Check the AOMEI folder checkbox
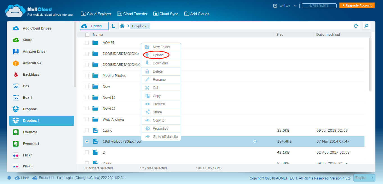This screenshot has height=184, width=383. [87, 43]
